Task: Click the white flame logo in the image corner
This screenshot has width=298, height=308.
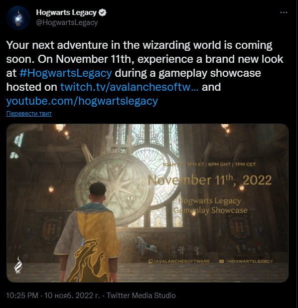Action: tap(18, 265)
